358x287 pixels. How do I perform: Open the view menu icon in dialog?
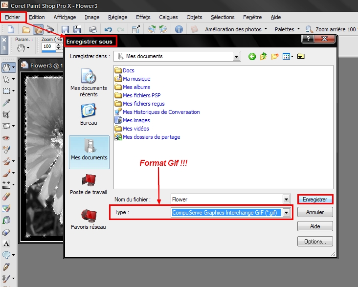click(288, 56)
